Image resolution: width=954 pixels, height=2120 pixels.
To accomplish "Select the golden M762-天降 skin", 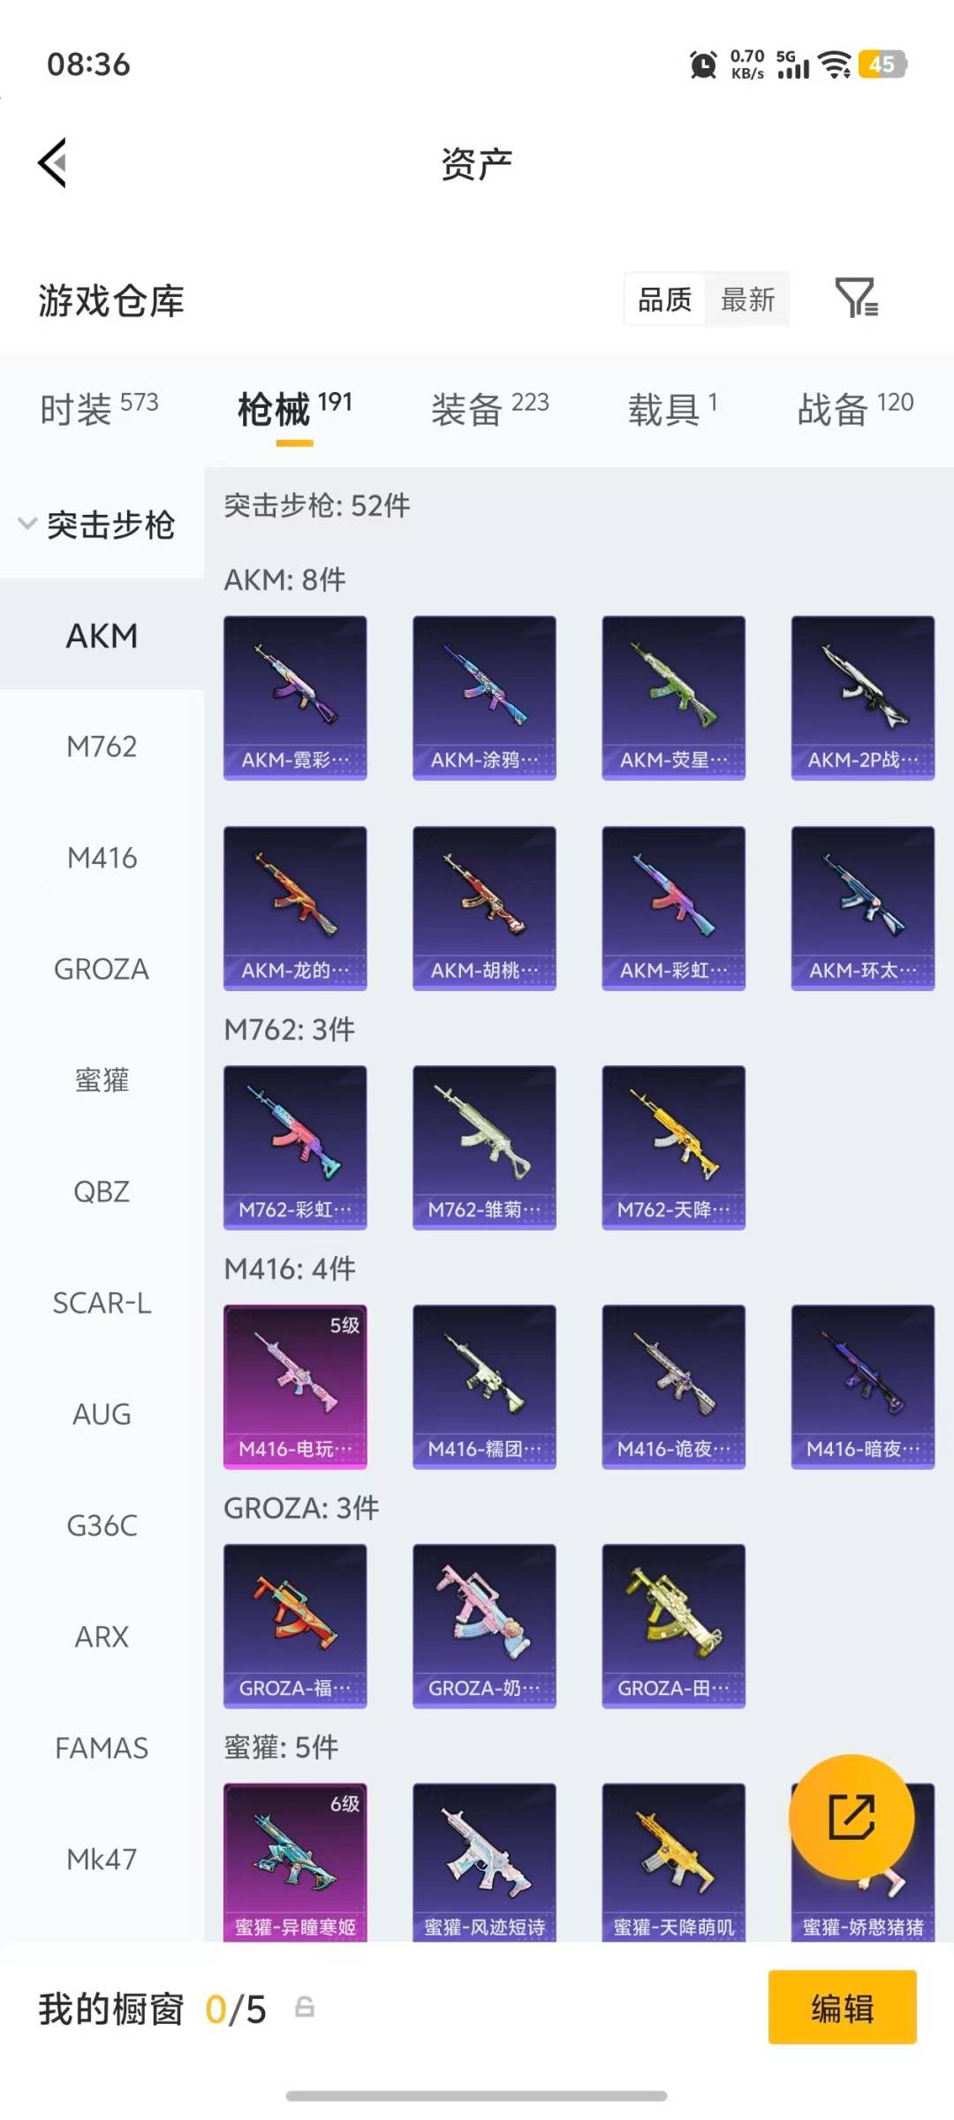I will click(x=674, y=1147).
